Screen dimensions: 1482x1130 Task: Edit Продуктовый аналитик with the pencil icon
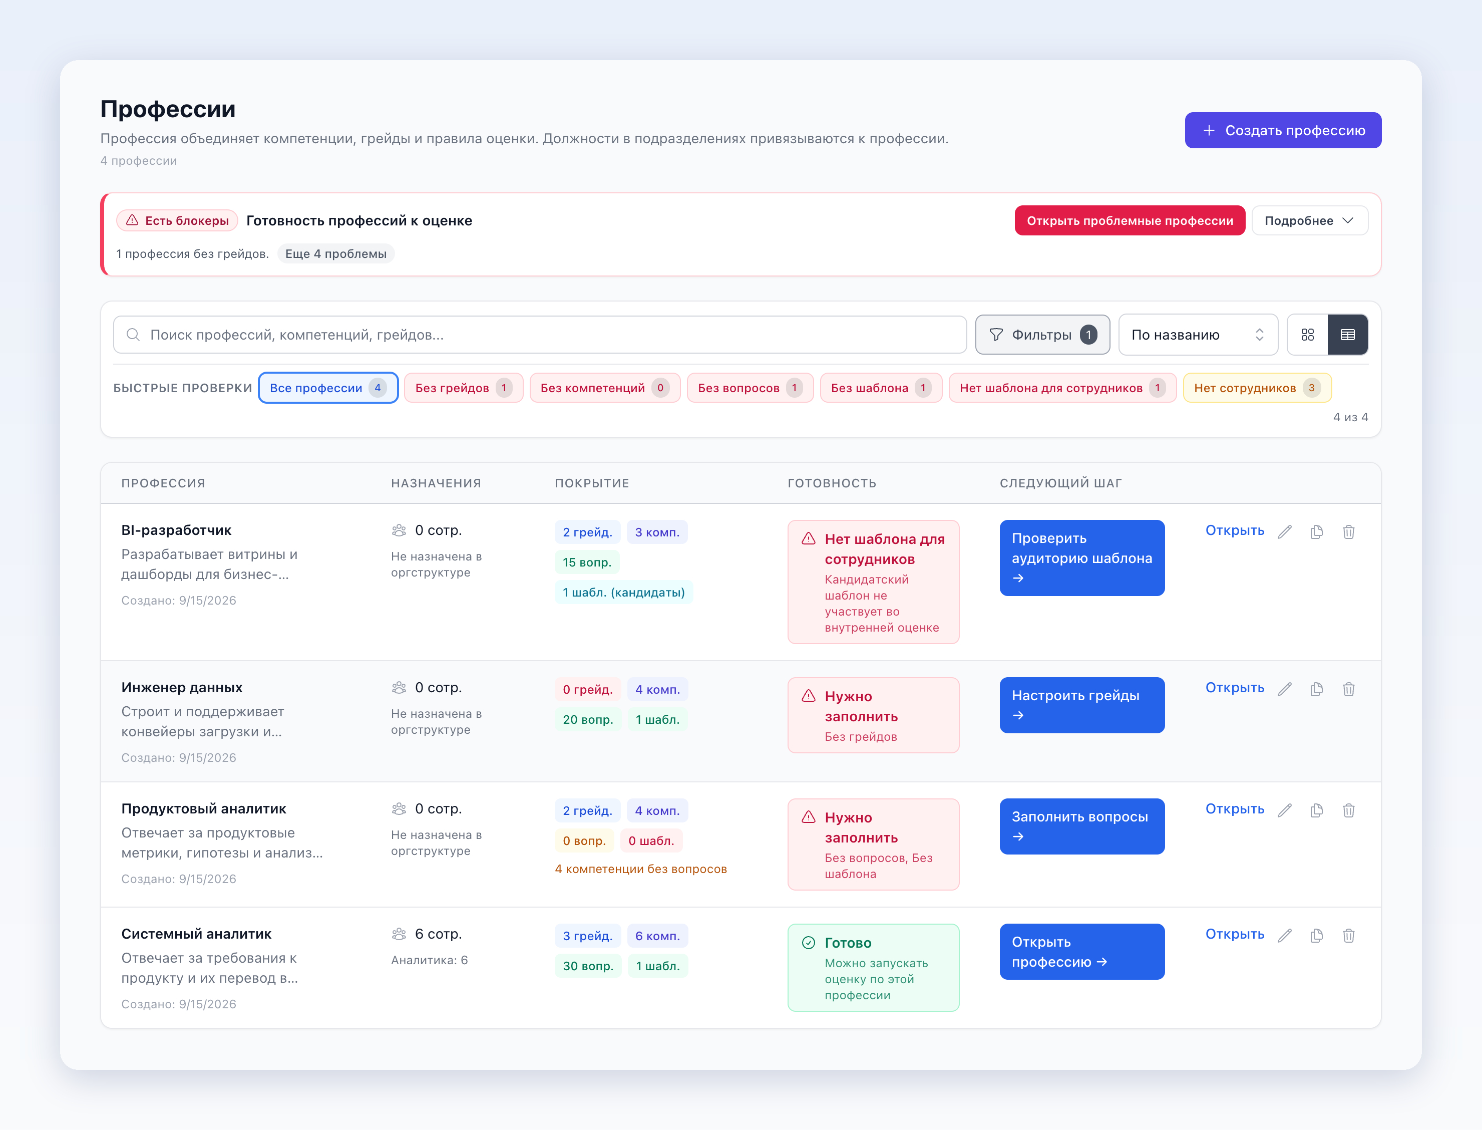pyautogui.click(x=1284, y=810)
